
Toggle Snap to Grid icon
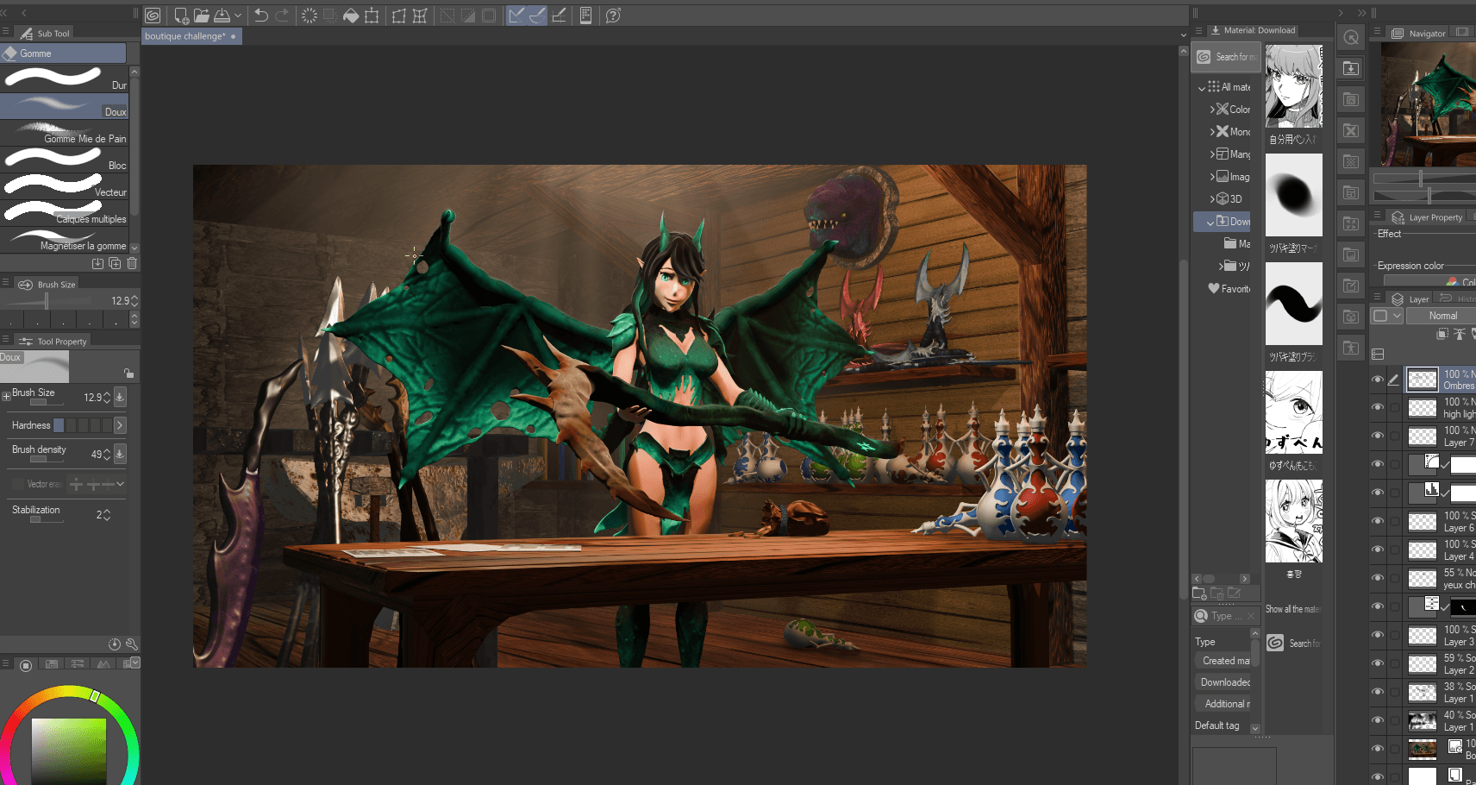tap(559, 16)
